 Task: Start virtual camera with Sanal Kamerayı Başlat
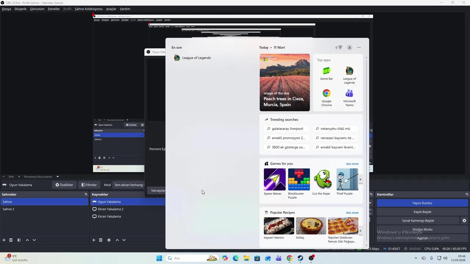coord(418,221)
